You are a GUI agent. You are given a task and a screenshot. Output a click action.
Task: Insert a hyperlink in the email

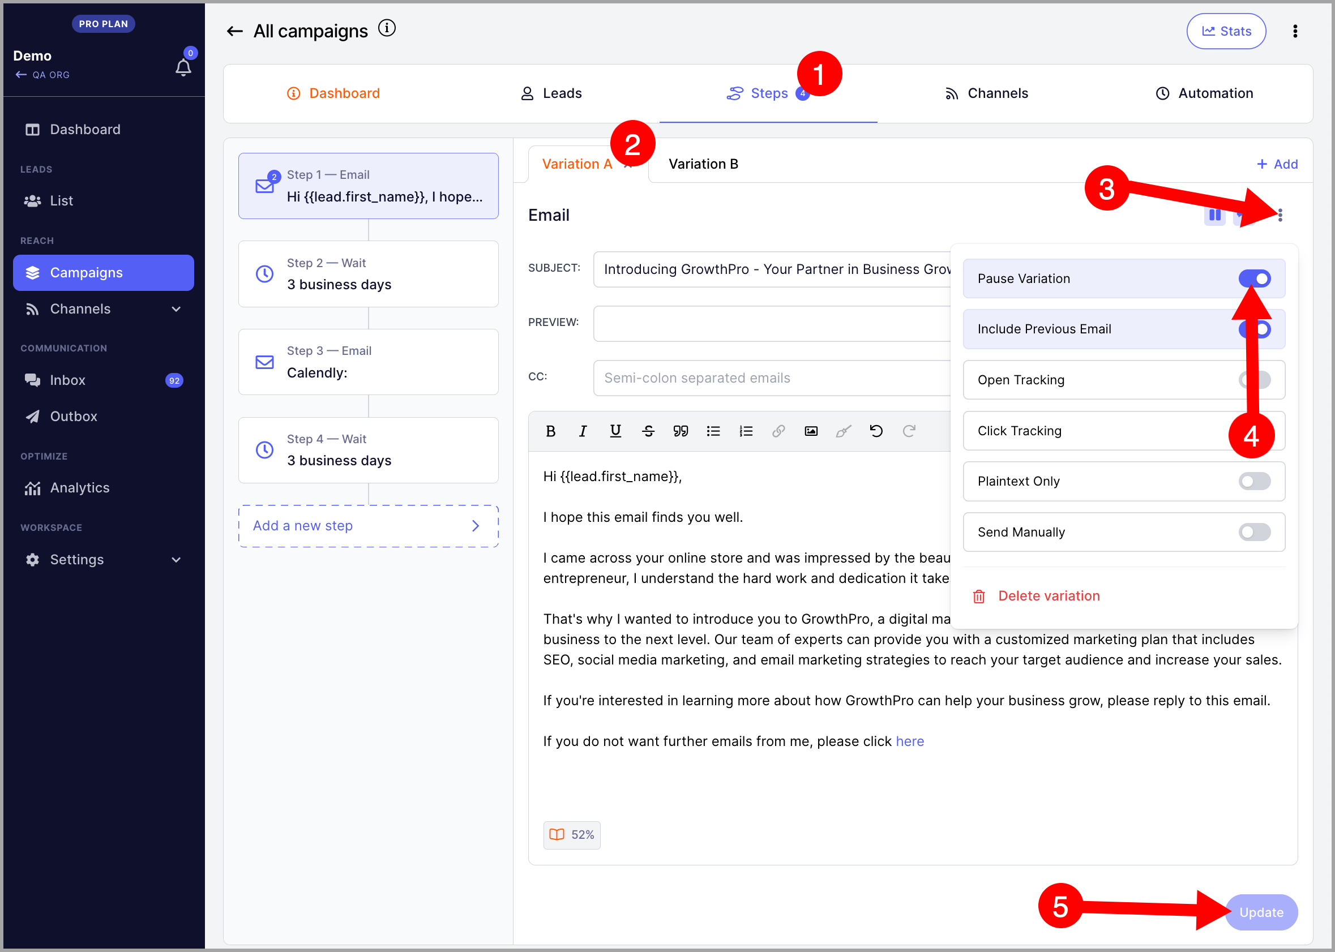[x=778, y=431]
